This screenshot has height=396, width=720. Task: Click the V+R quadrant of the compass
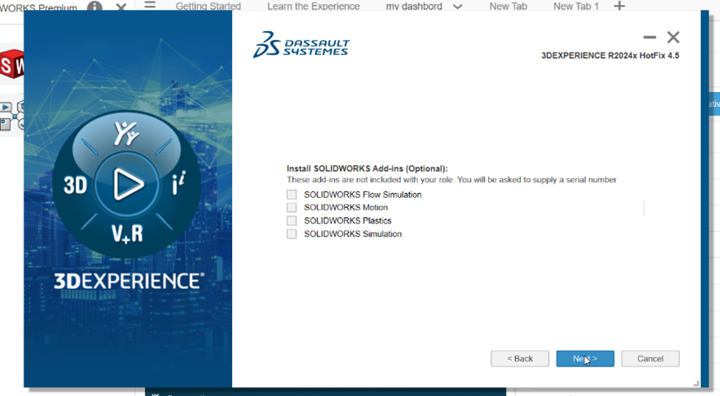click(x=127, y=233)
